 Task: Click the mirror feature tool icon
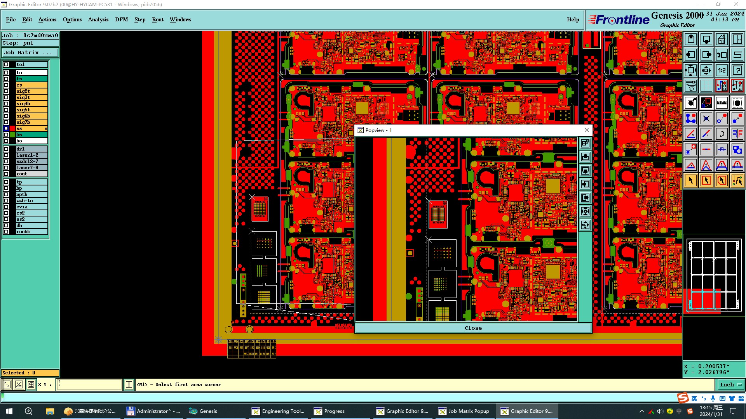pos(737,134)
